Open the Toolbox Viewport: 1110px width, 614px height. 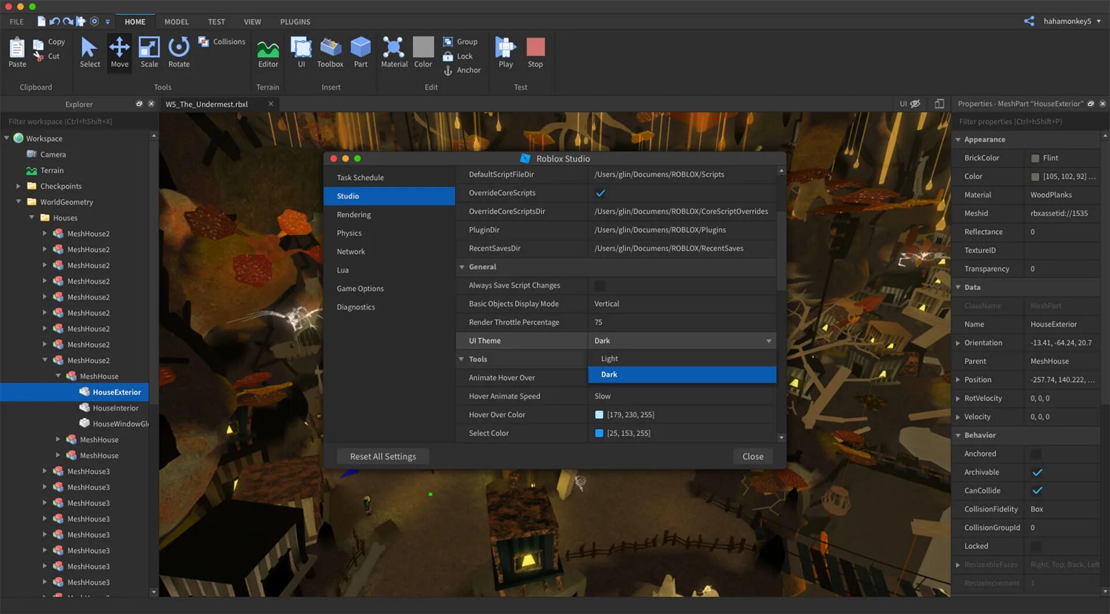click(330, 52)
